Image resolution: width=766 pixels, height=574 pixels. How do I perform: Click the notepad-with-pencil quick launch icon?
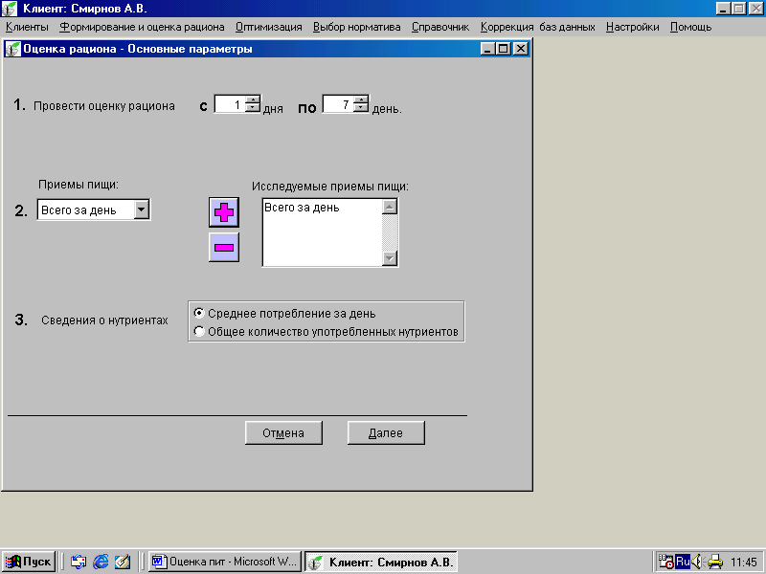tap(123, 562)
